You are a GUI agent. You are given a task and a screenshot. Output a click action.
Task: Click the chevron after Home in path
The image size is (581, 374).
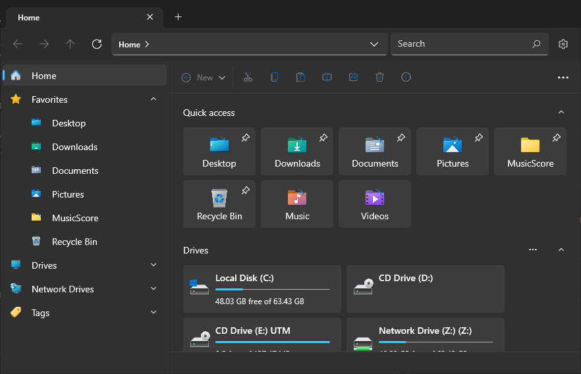(x=147, y=44)
